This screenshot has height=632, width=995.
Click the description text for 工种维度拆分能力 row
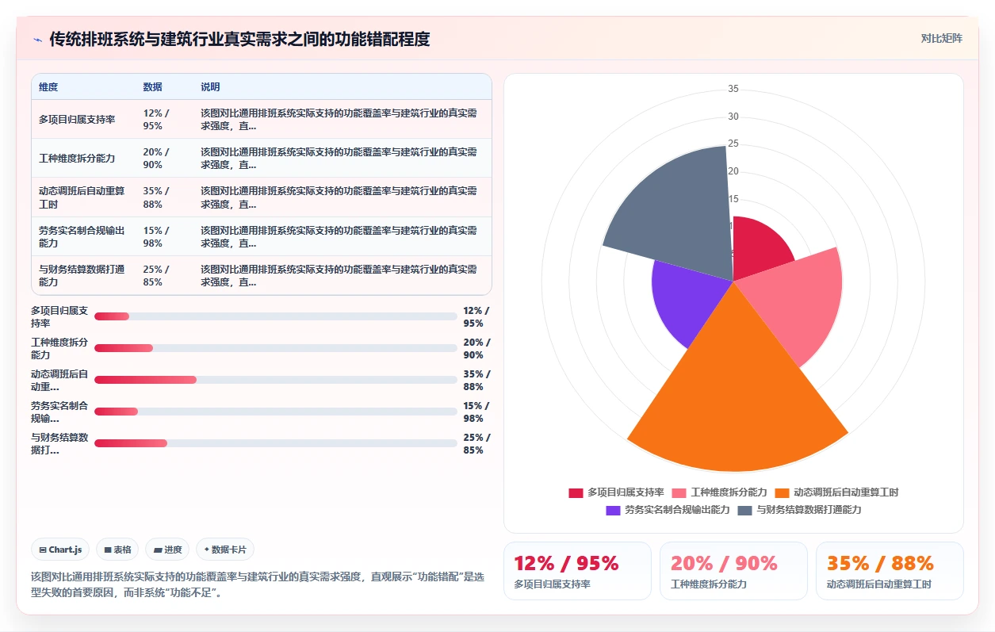click(339, 159)
